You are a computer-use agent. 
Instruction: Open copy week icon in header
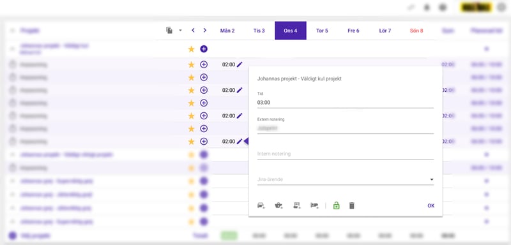(169, 30)
